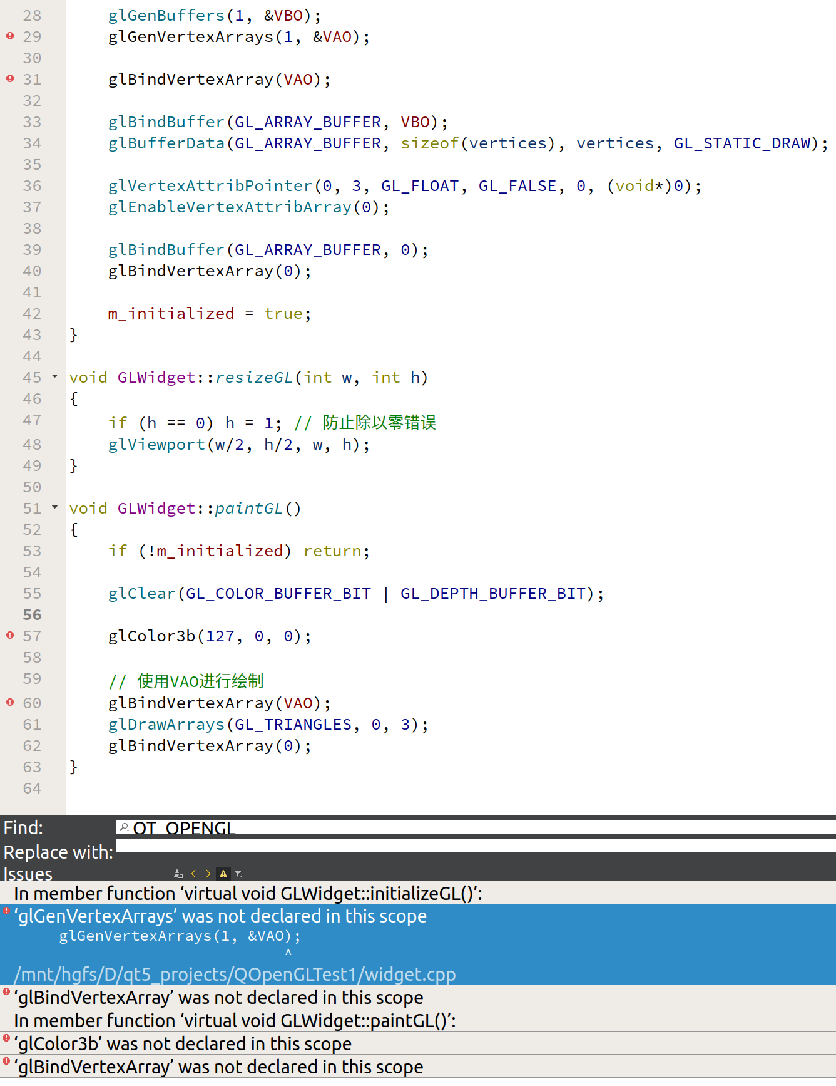Click the GL_TRIANGLES constant
The height and width of the screenshot is (1086, 836).
(293, 725)
